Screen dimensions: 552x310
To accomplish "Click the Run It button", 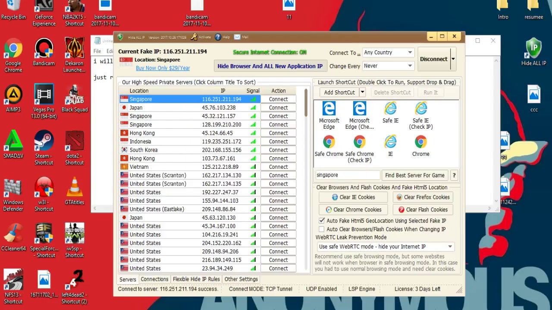I will (x=430, y=92).
